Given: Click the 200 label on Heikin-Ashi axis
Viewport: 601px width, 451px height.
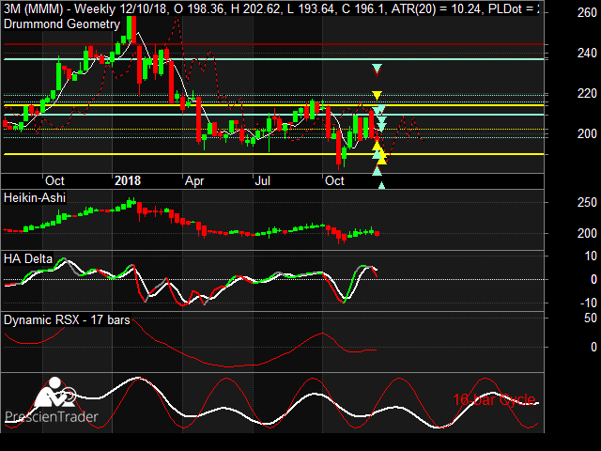Looking at the screenshot, I should point(587,233).
